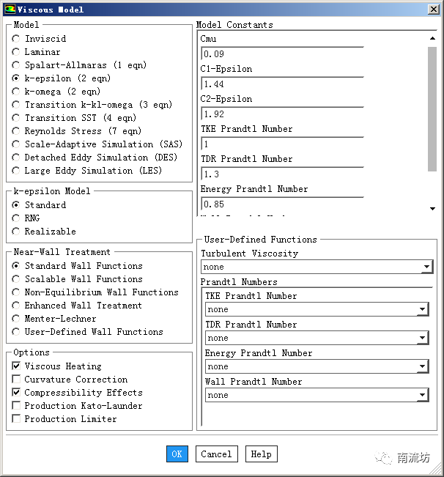Click the Fluent icon in title bar
444x477 pixels.
tap(10, 9)
